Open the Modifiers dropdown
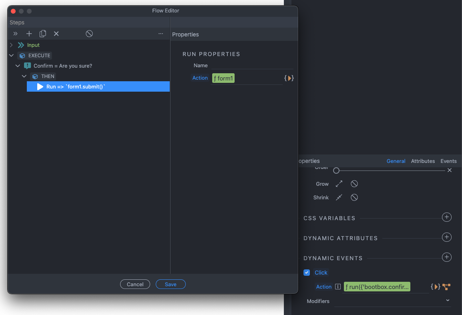This screenshot has width=462, height=315. point(448,301)
